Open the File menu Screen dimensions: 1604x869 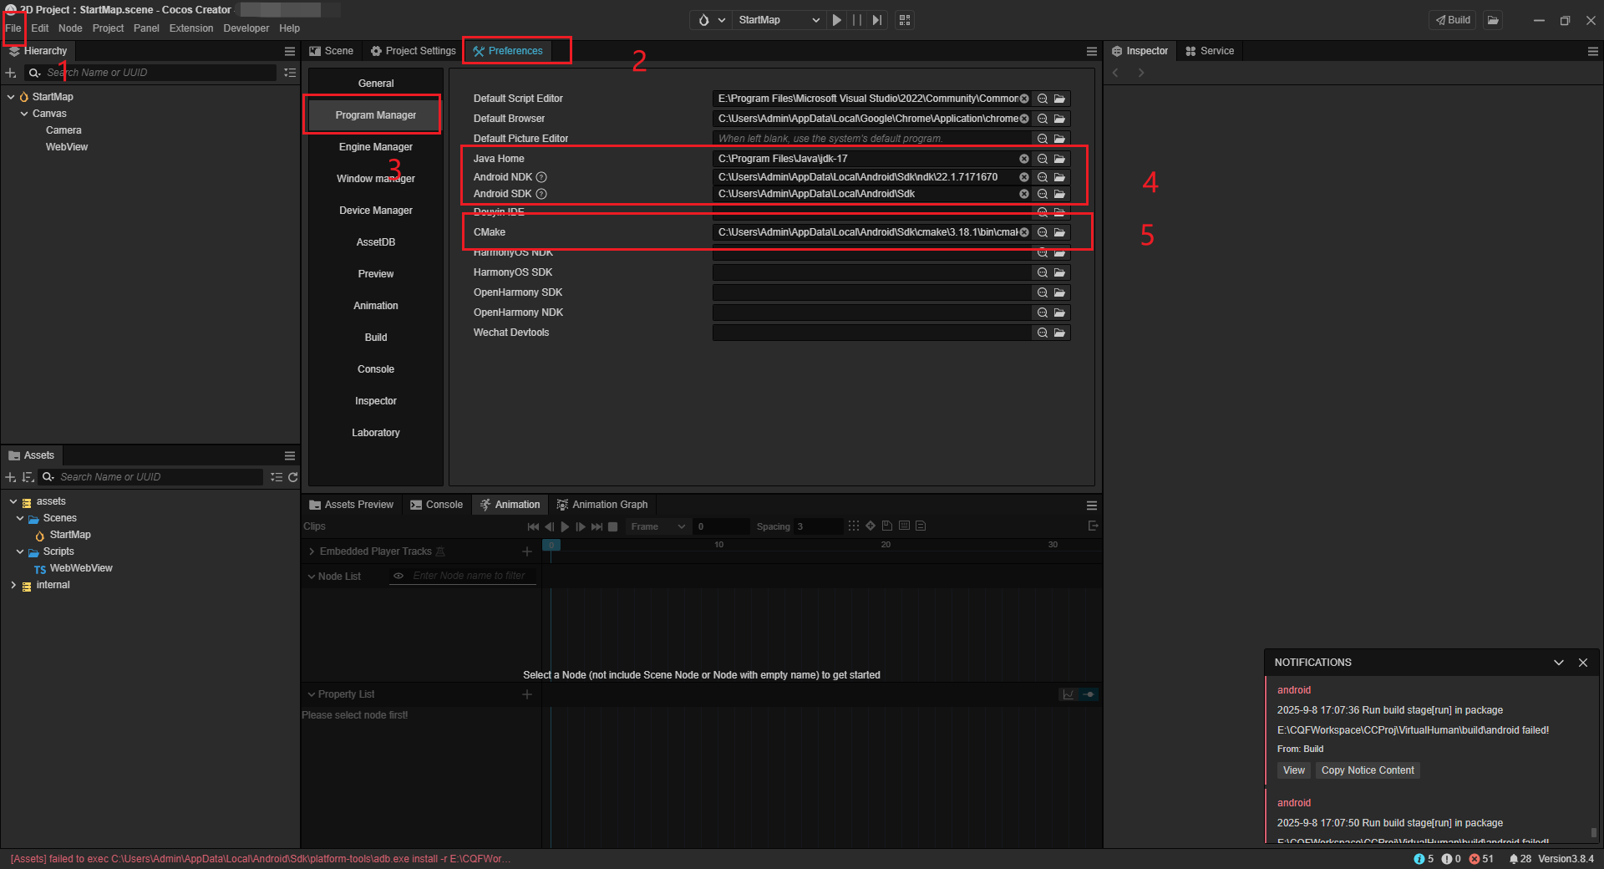click(x=13, y=28)
